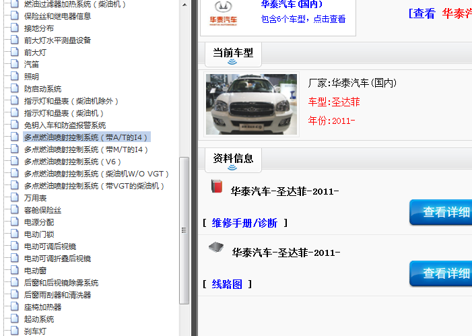Click 查看详细 button for wiring diagram
Viewport: 472px width, 336px height.
441,273
